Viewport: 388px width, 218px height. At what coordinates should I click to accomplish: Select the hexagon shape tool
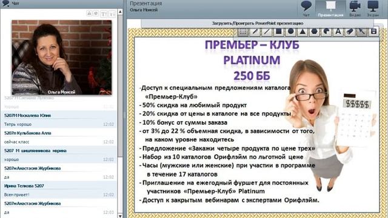pos(315,32)
